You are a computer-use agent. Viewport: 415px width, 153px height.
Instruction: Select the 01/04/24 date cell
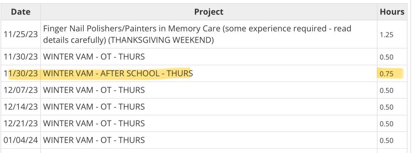pos(20,140)
